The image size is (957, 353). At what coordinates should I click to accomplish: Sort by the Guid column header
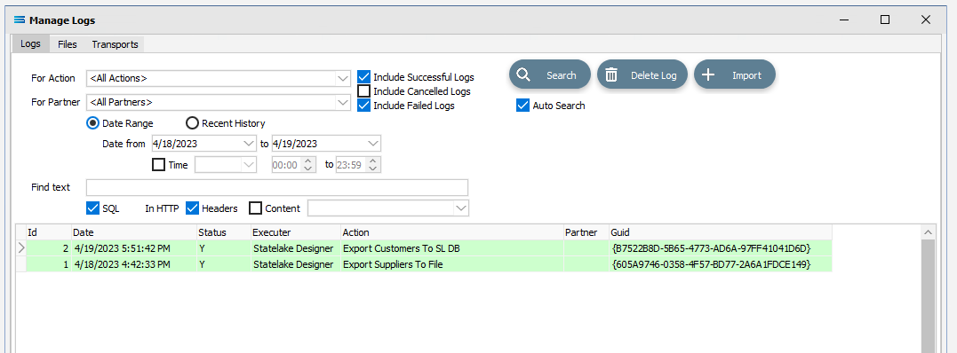click(720, 232)
